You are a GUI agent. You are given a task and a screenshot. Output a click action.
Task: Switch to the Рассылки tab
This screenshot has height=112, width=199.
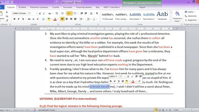pyautogui.click(x=67, y=7)
